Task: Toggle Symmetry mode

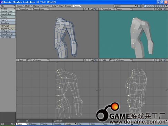Action: (58, 124)
